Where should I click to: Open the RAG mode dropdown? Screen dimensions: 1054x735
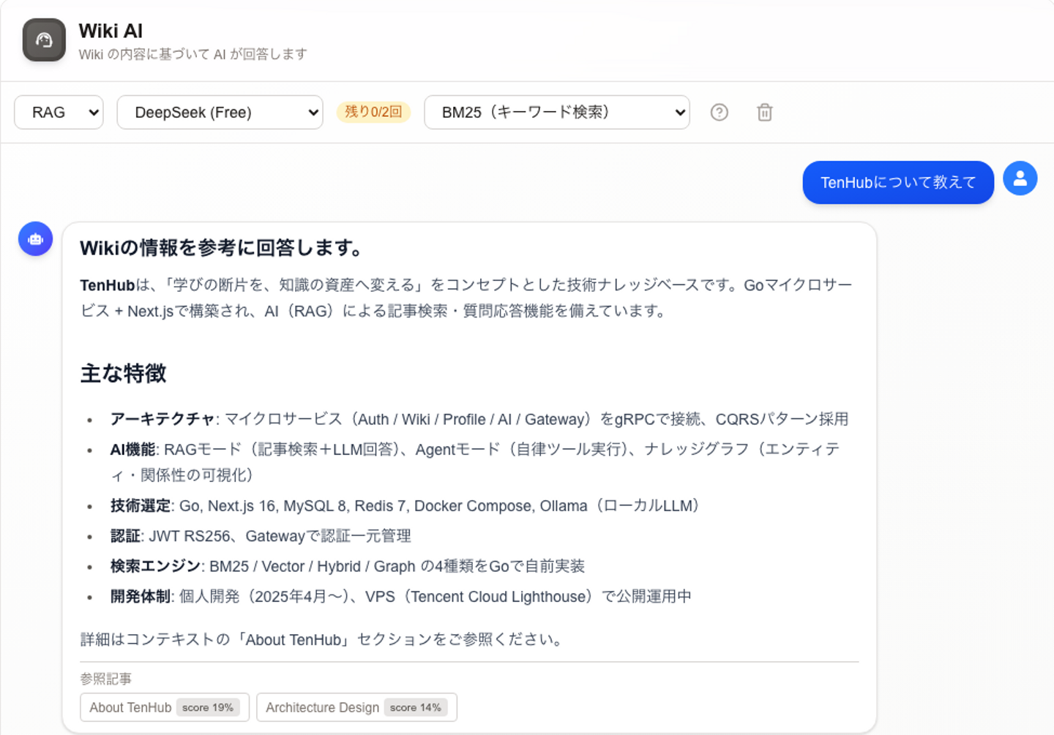(x=59, y=112)
